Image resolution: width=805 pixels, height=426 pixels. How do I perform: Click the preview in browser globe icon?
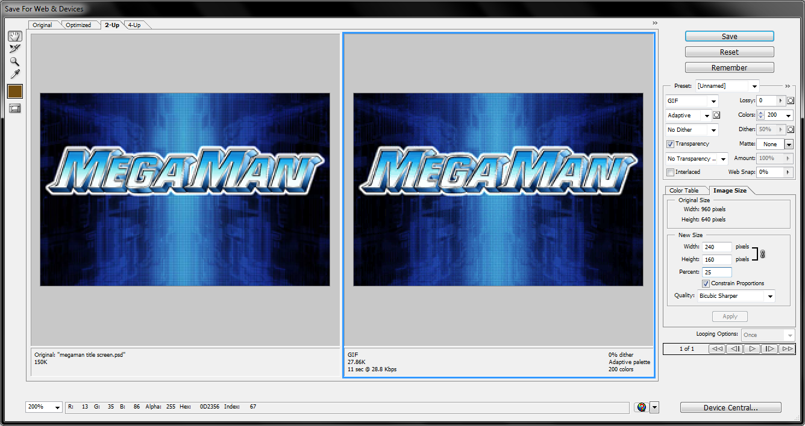tap(641, 407)
